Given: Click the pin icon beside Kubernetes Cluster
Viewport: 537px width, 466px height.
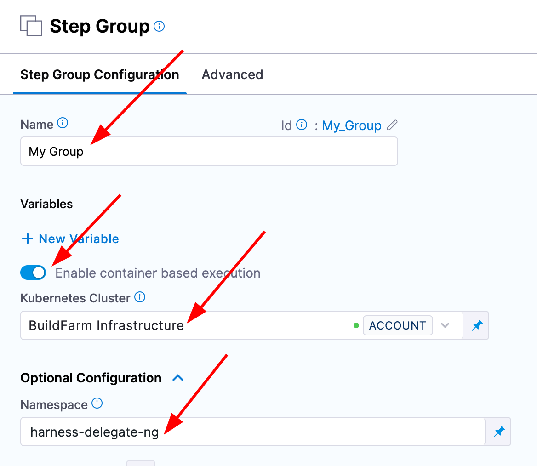Looking at the screenshot, I should pos(477,325).
